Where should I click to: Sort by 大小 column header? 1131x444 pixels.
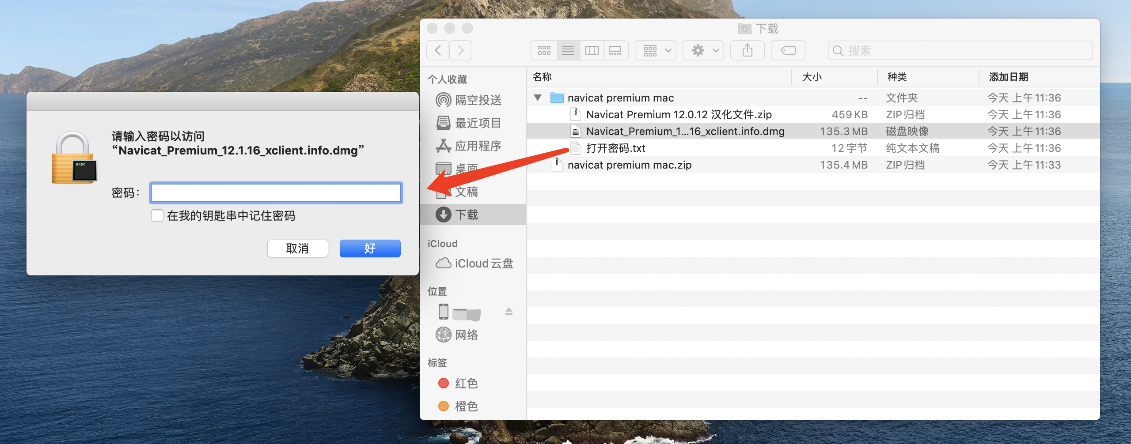(x=834, y=77)
